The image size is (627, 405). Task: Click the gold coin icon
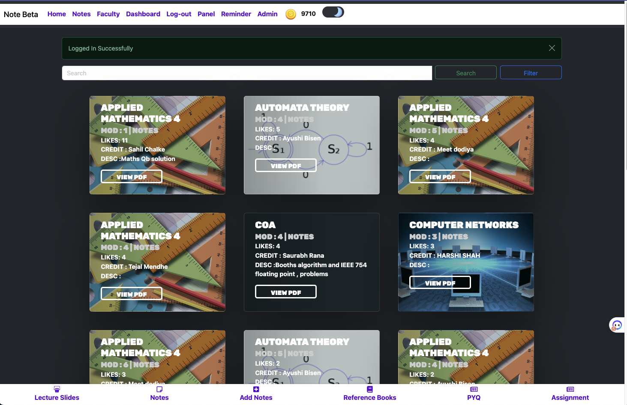click(291, 14)
